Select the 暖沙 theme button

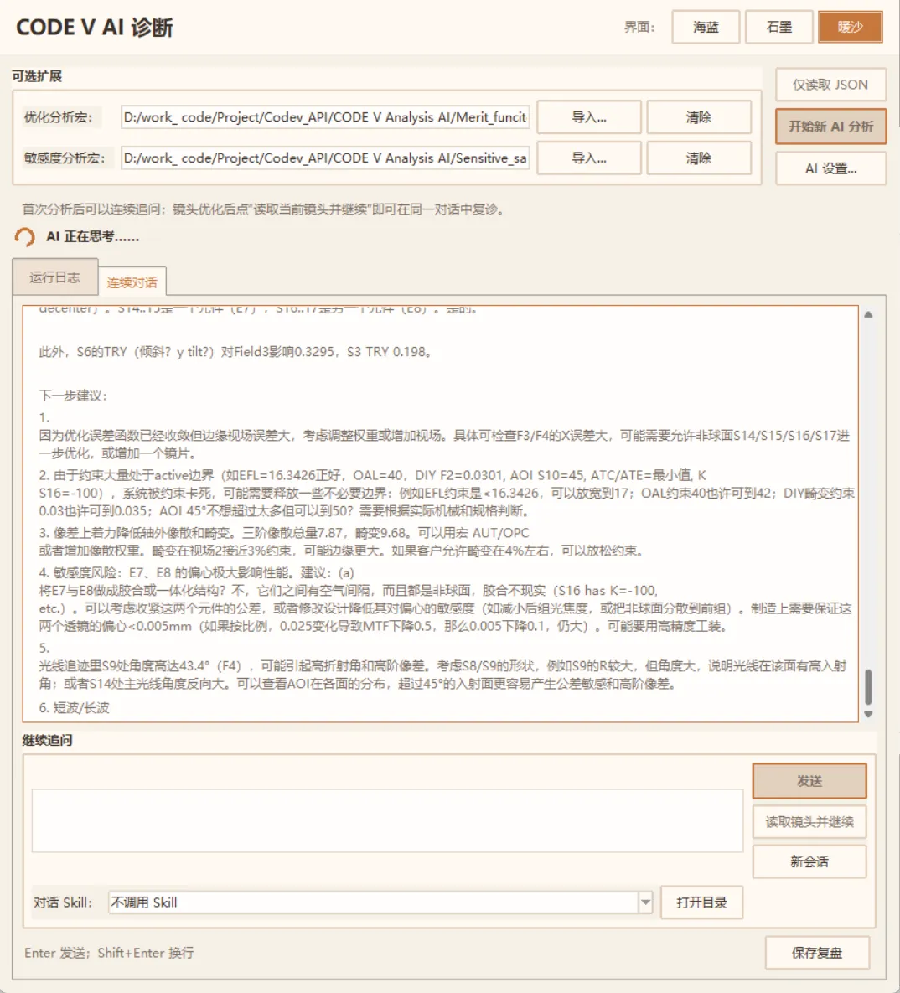850,27
